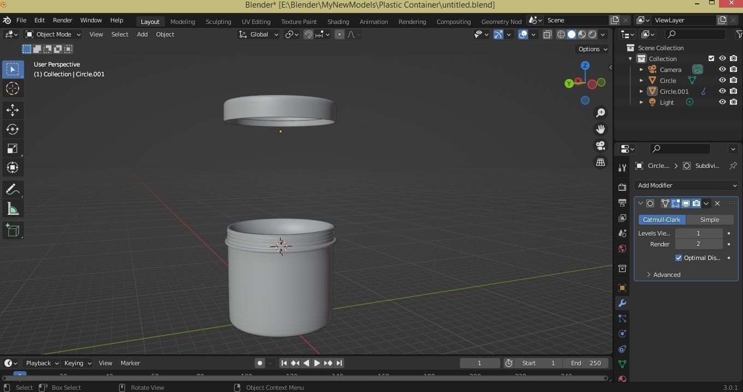Select Catmull-Clark subdivision type
The image size is (743, 392).
tap(662, 220)
